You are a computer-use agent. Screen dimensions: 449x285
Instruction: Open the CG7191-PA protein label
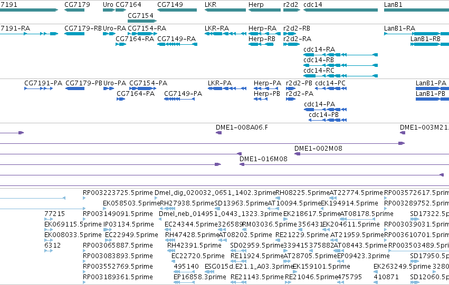pyautogui.click(x=43, y=83)
